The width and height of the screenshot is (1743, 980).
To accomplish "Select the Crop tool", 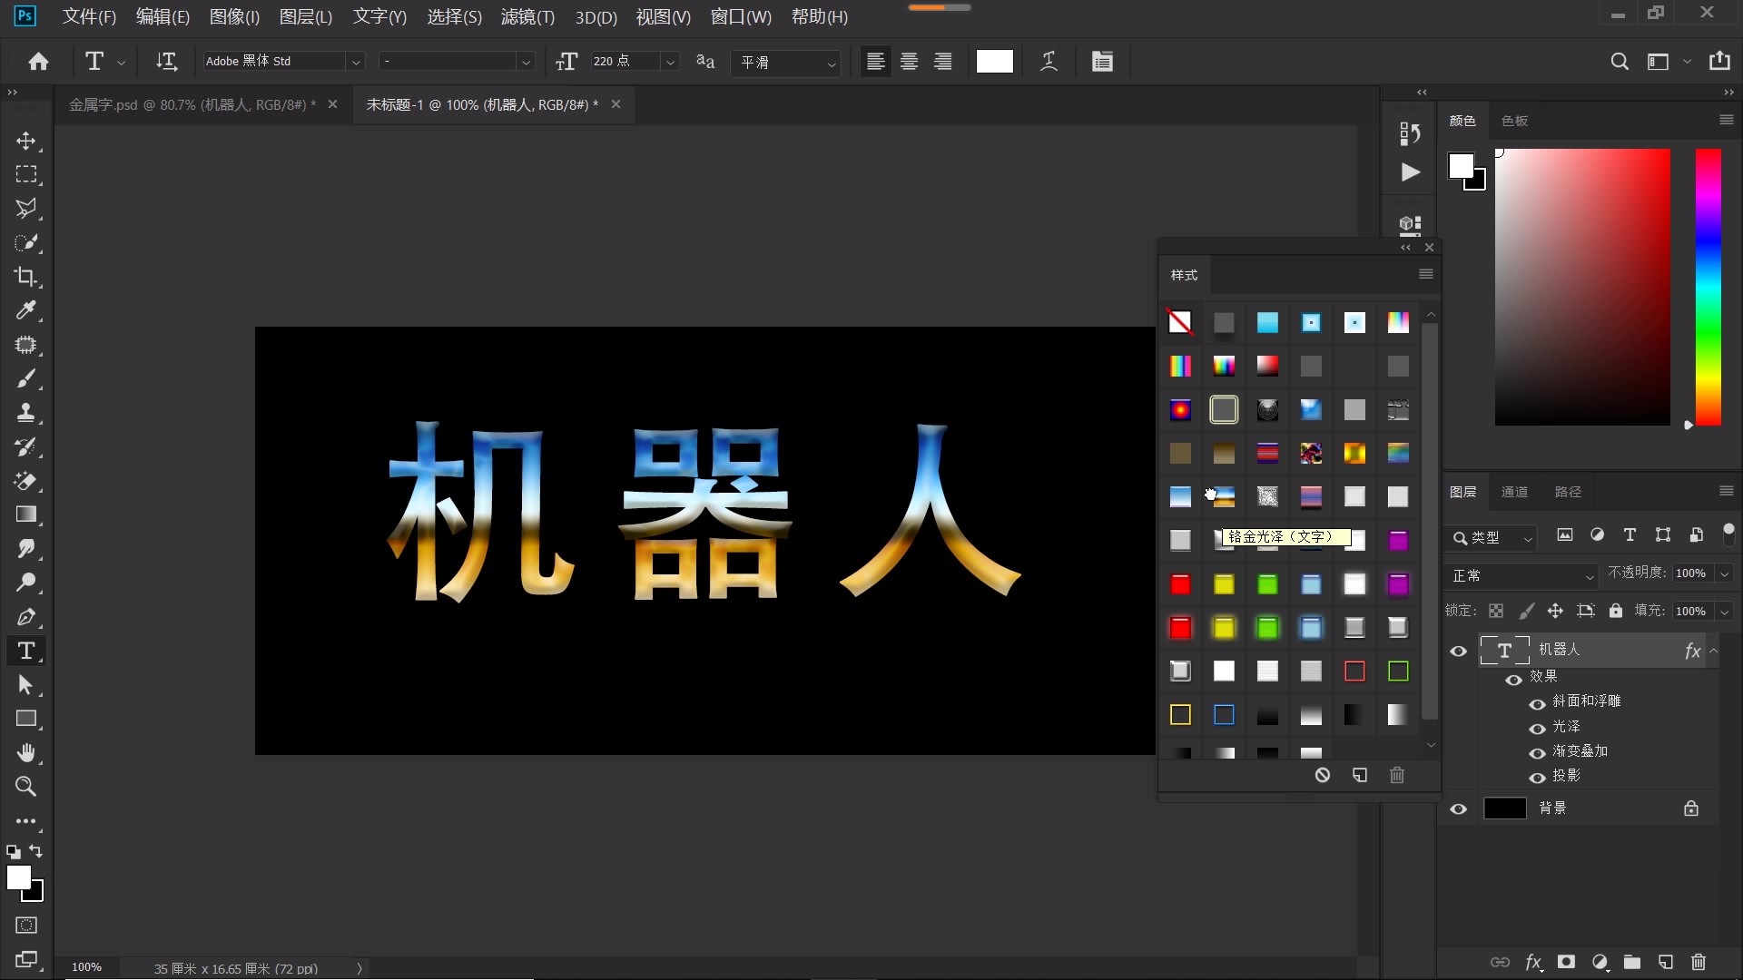I will 26,277.
